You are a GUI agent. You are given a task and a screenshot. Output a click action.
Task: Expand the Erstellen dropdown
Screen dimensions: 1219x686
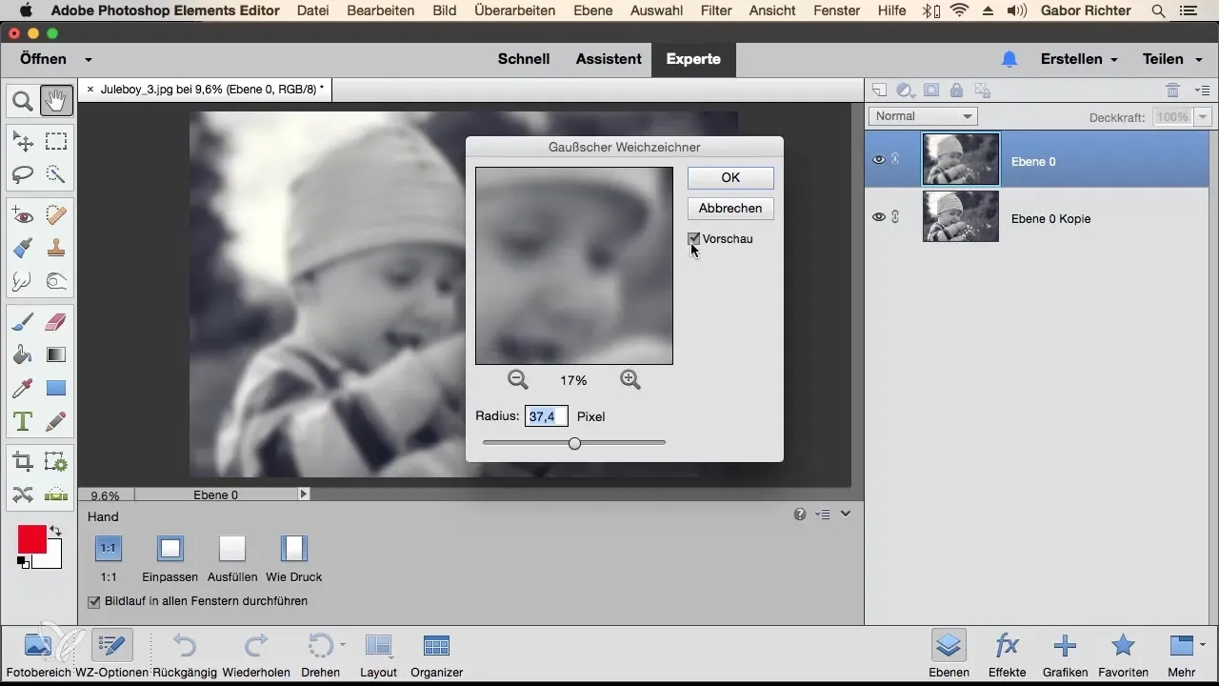click(1113, 59)
